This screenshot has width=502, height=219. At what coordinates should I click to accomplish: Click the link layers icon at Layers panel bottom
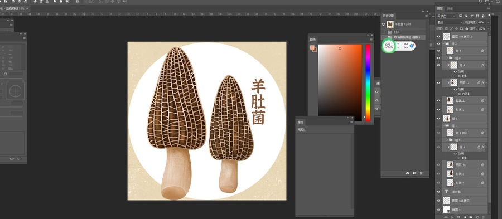(x=446, y=217)
